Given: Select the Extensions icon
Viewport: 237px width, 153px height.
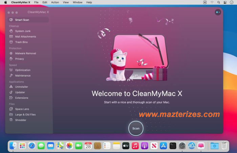Looking at the screenshot, I should 11,98.
